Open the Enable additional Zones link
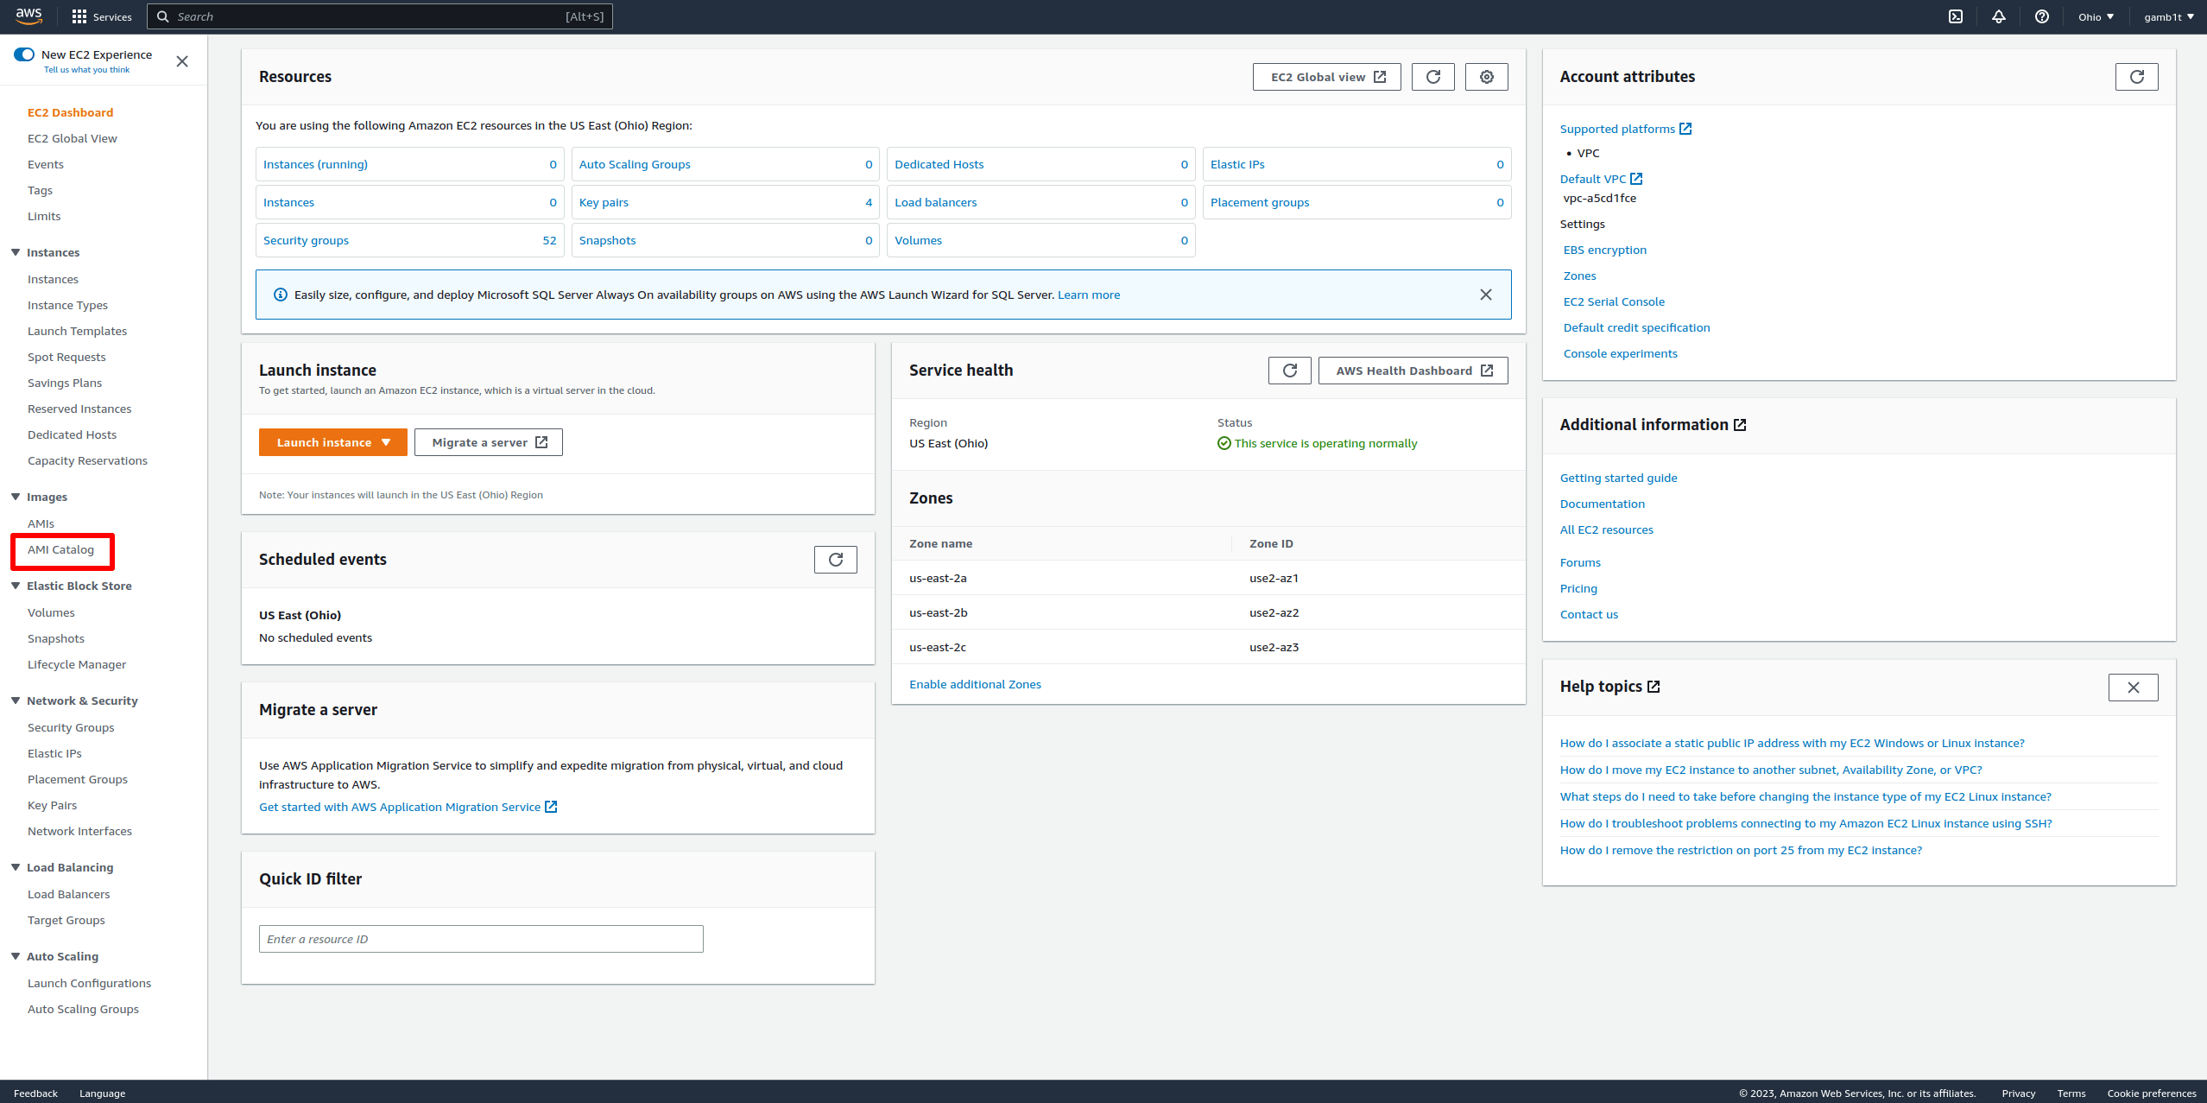Screen dimensions: 2207x1103 (975, 684)
